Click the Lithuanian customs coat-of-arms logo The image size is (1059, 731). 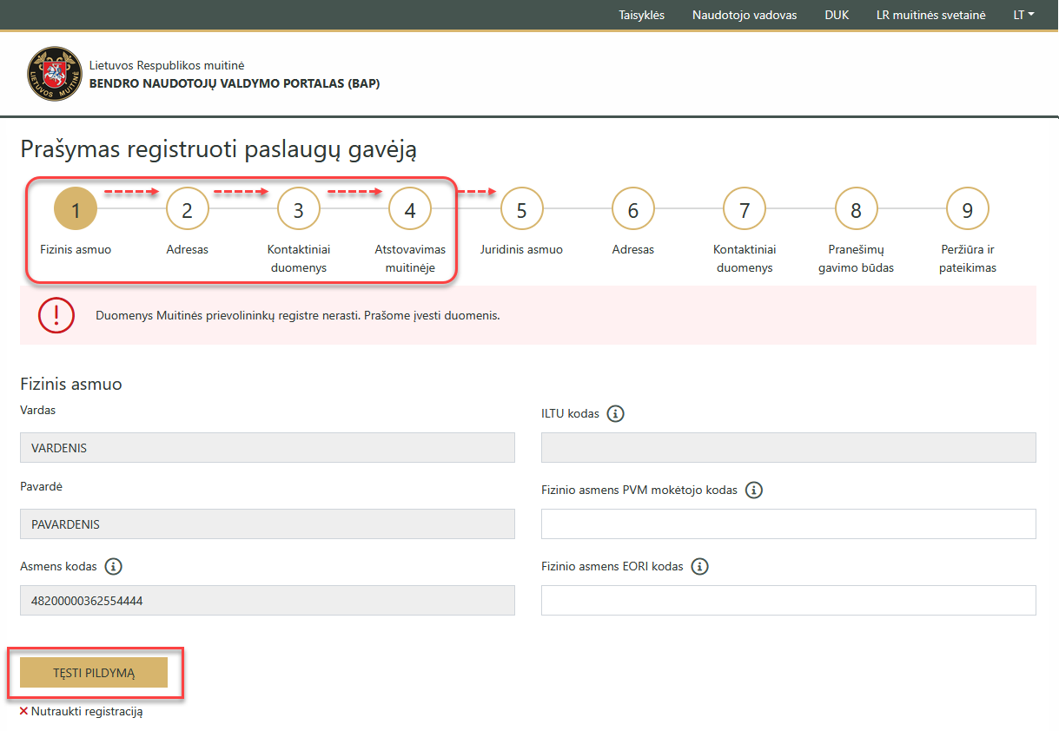point(53,74)
